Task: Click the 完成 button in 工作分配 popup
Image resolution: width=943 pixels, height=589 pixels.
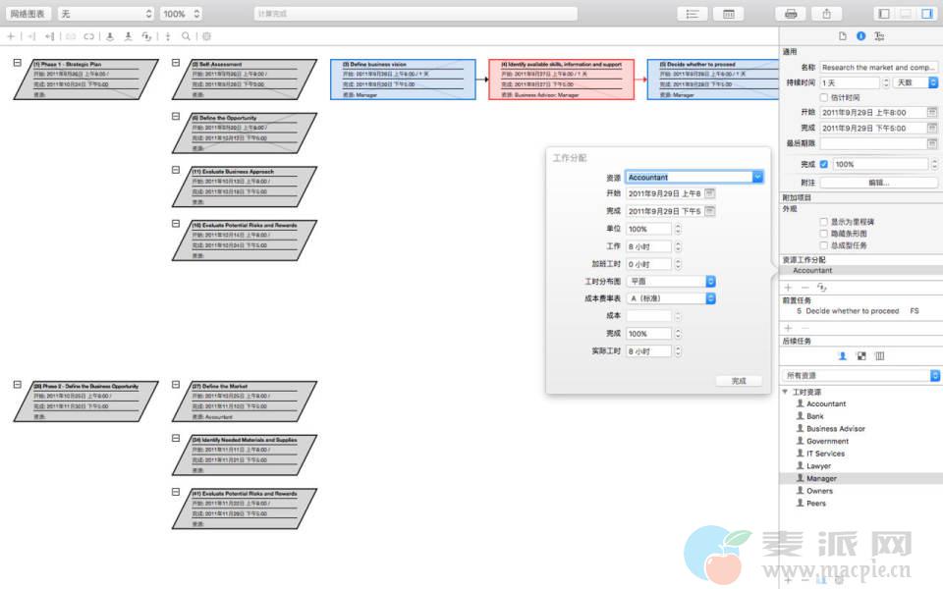Action: (739, 381)
